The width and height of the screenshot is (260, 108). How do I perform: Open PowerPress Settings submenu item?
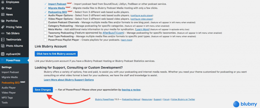[x=7, y=67]
